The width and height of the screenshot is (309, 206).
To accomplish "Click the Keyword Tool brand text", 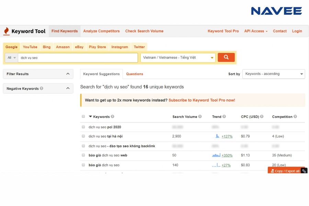I will point(28,31).
